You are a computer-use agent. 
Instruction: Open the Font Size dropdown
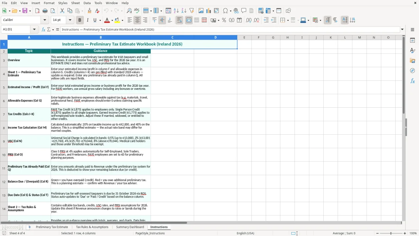(x=70, y=20)
